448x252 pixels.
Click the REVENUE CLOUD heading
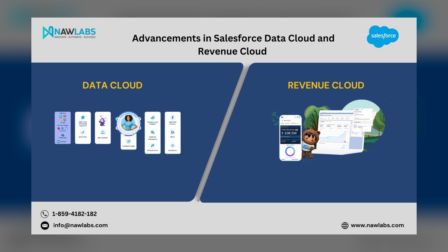coord(326,85)
